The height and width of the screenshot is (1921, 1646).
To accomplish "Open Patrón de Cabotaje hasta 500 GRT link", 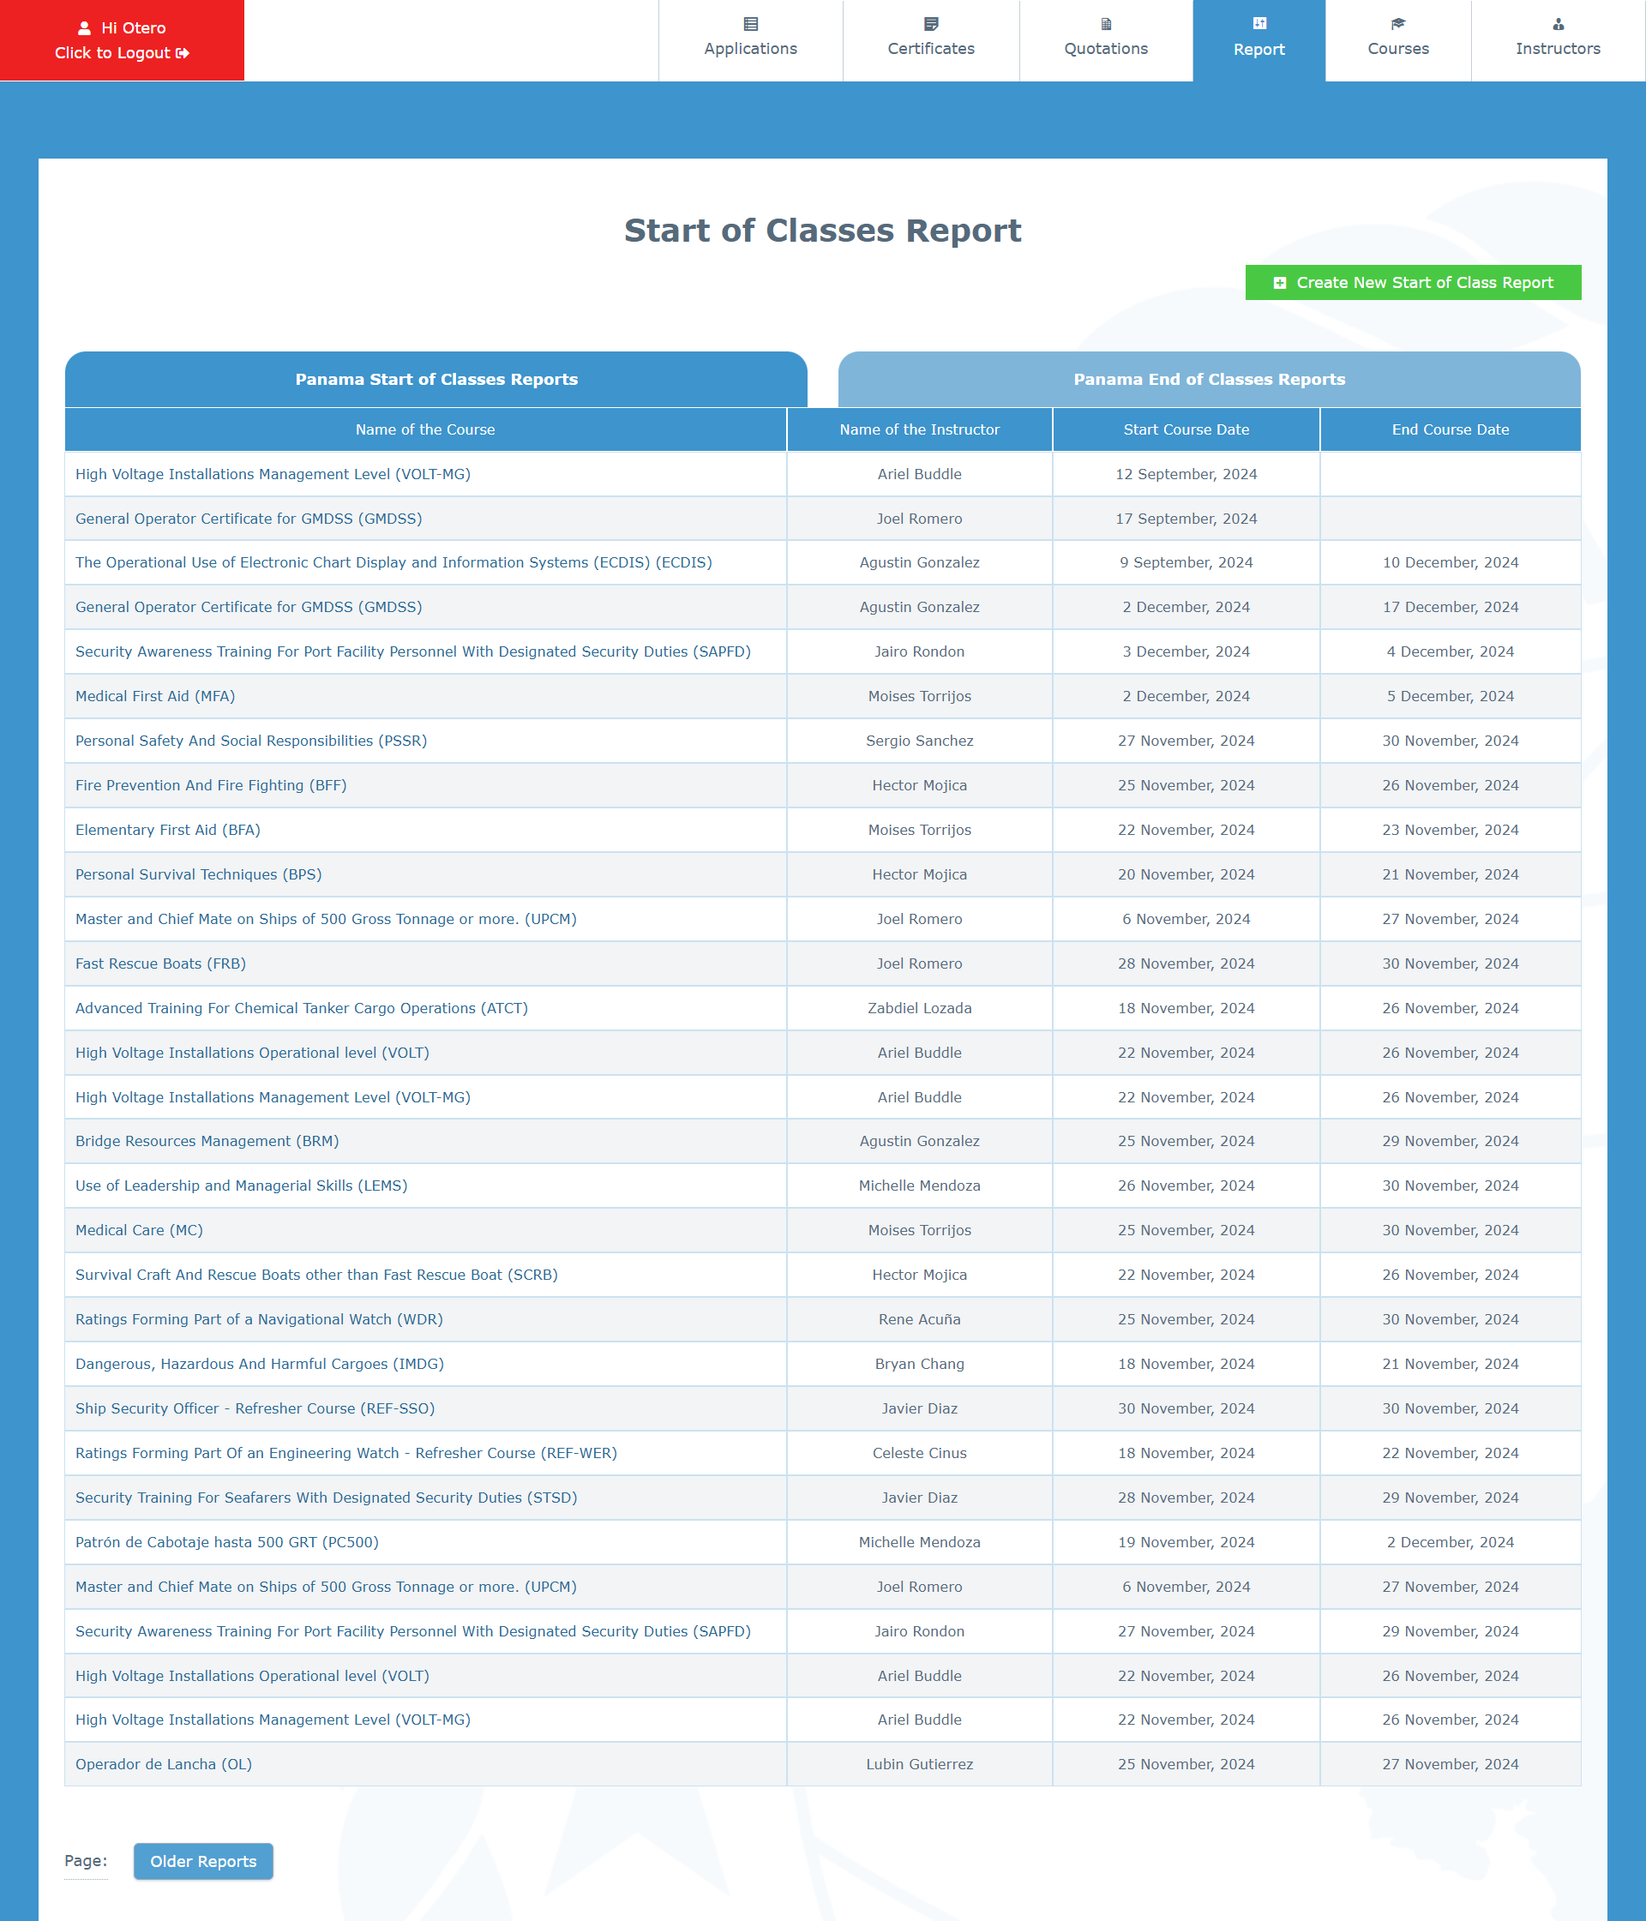I will pyautogui.click(x=226, y=1542).
